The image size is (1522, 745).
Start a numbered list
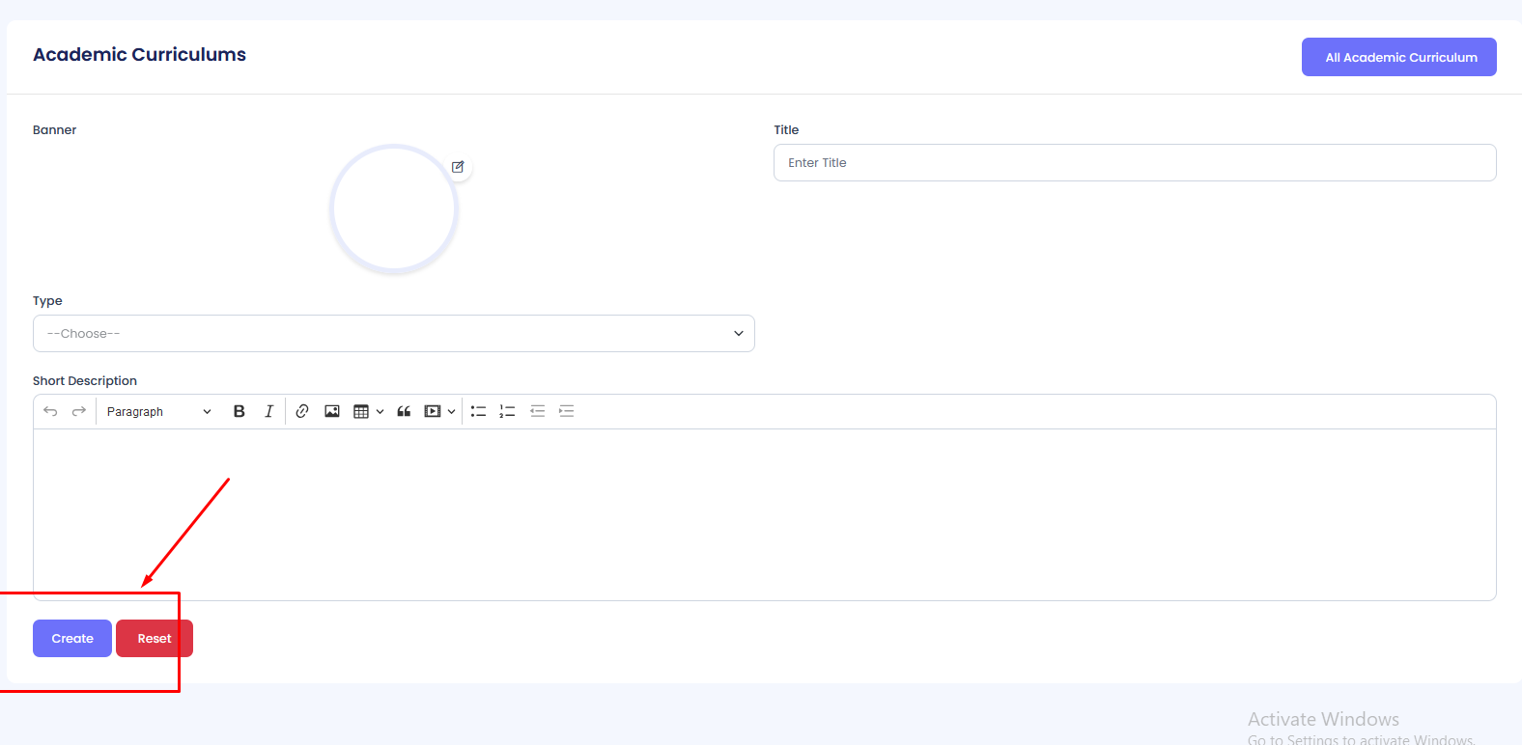507,411
